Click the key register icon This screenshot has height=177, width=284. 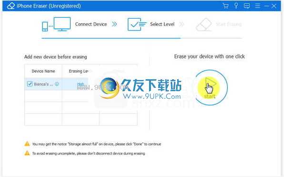click(236, 6)
